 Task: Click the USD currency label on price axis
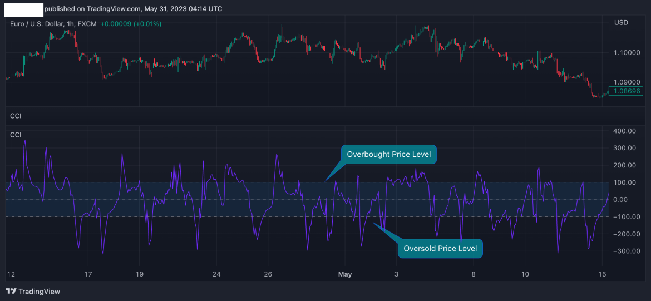tap(621, 22)
